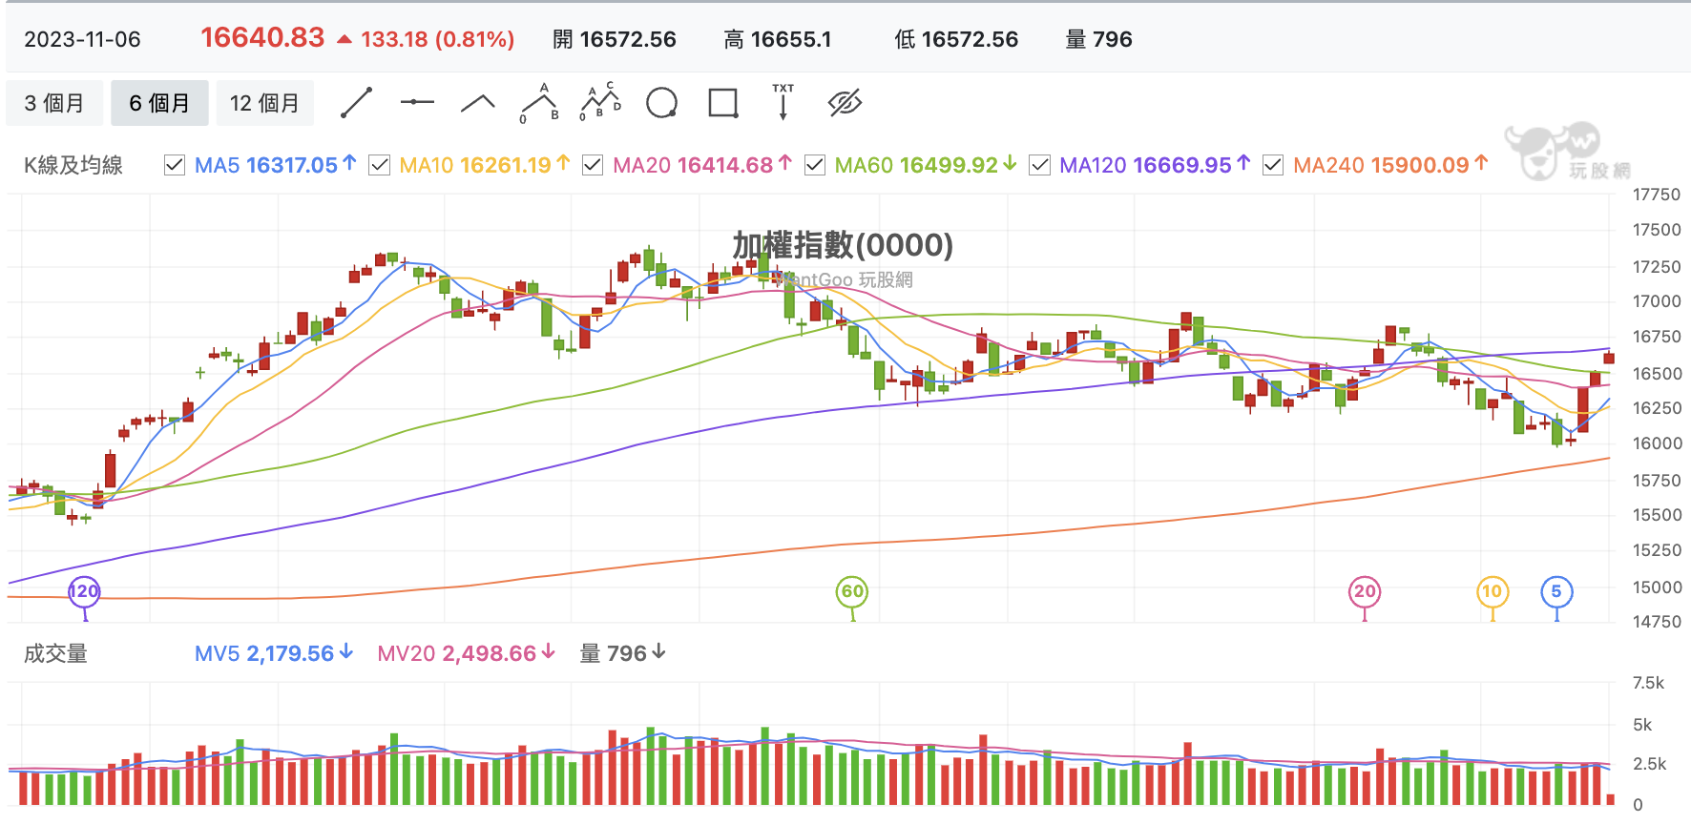Hide drawings with the crossed eye icon
Viewport: 1691px width, 824px height.
coord(845,102)
